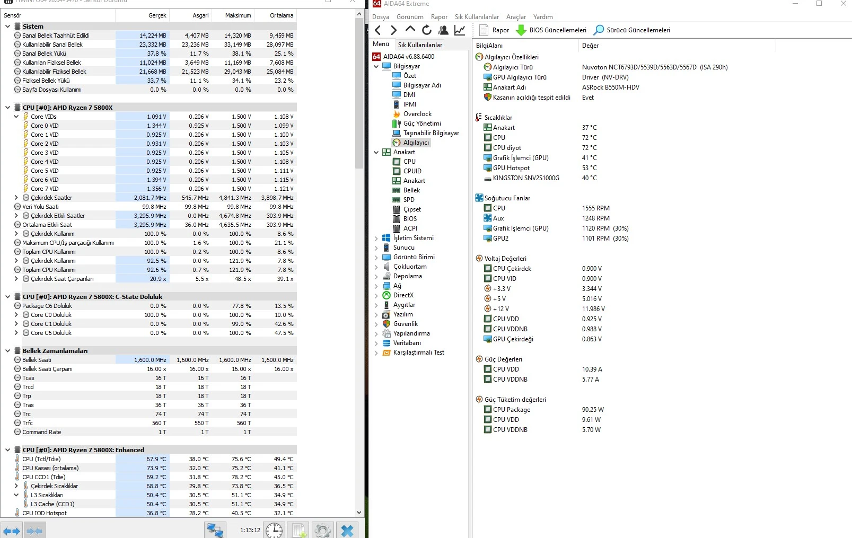Switch to the Menü tab
Screen dimensions: 852x538
pos(381,44)
